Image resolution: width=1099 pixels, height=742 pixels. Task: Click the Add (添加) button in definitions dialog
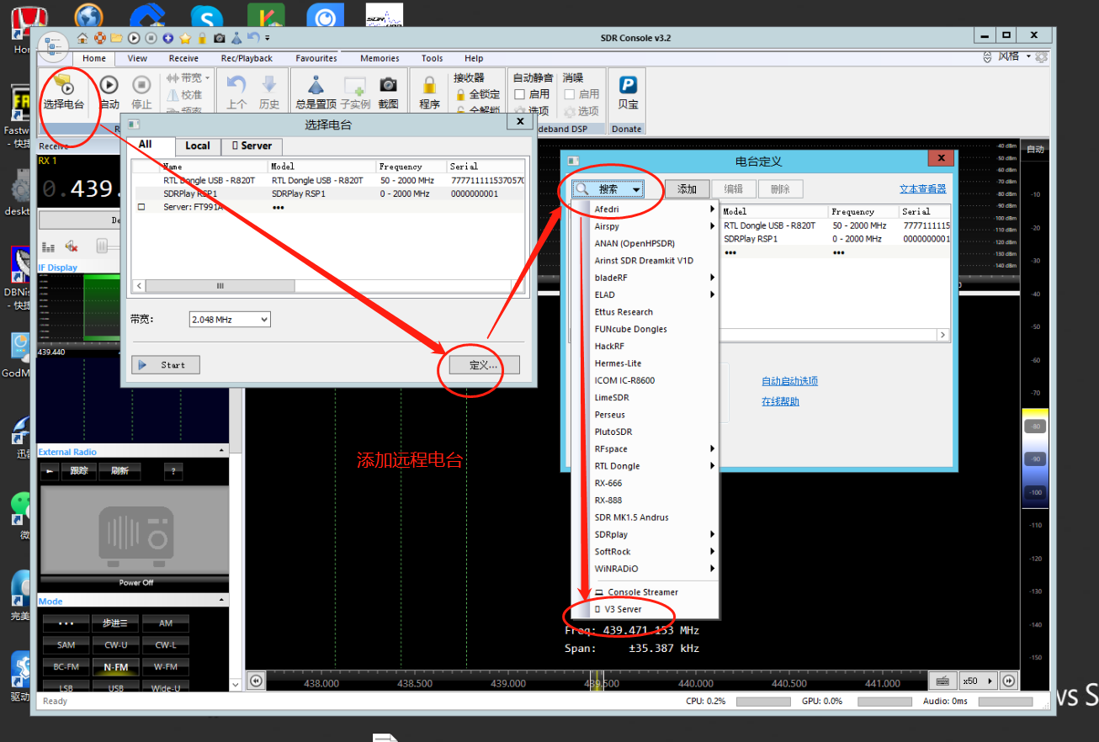pos(688,189)
